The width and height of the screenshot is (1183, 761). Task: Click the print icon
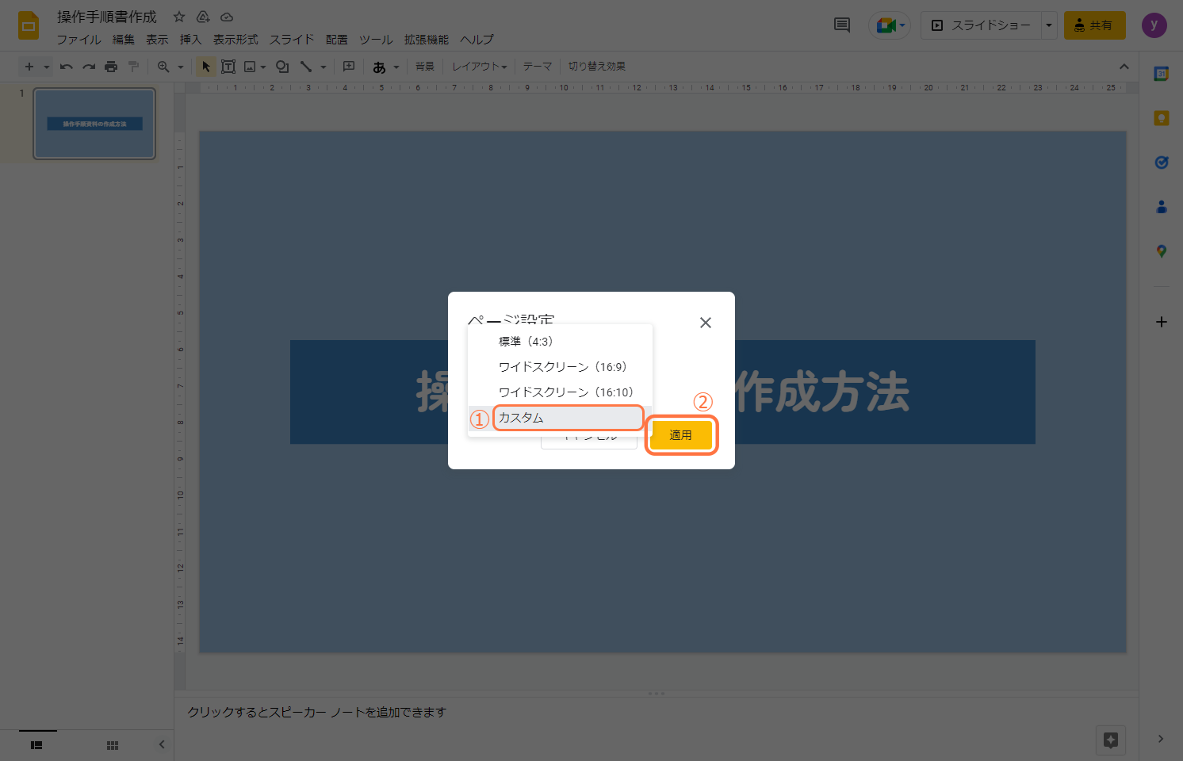111,67
